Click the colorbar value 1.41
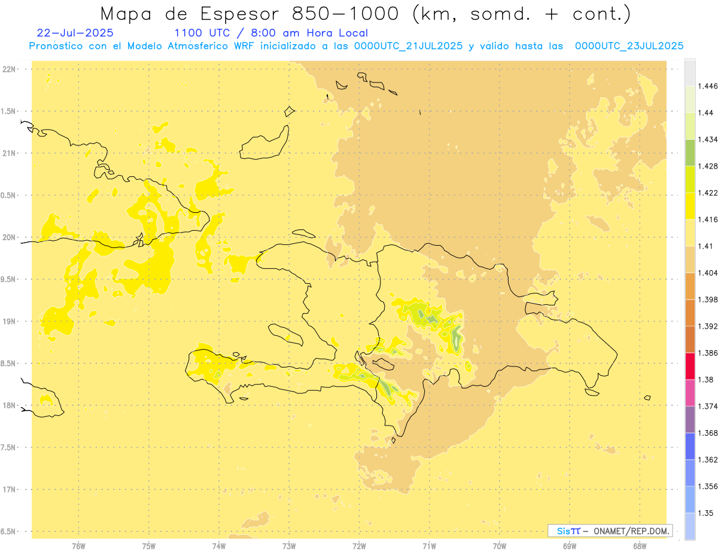The image size is (718, 554). 705,246
